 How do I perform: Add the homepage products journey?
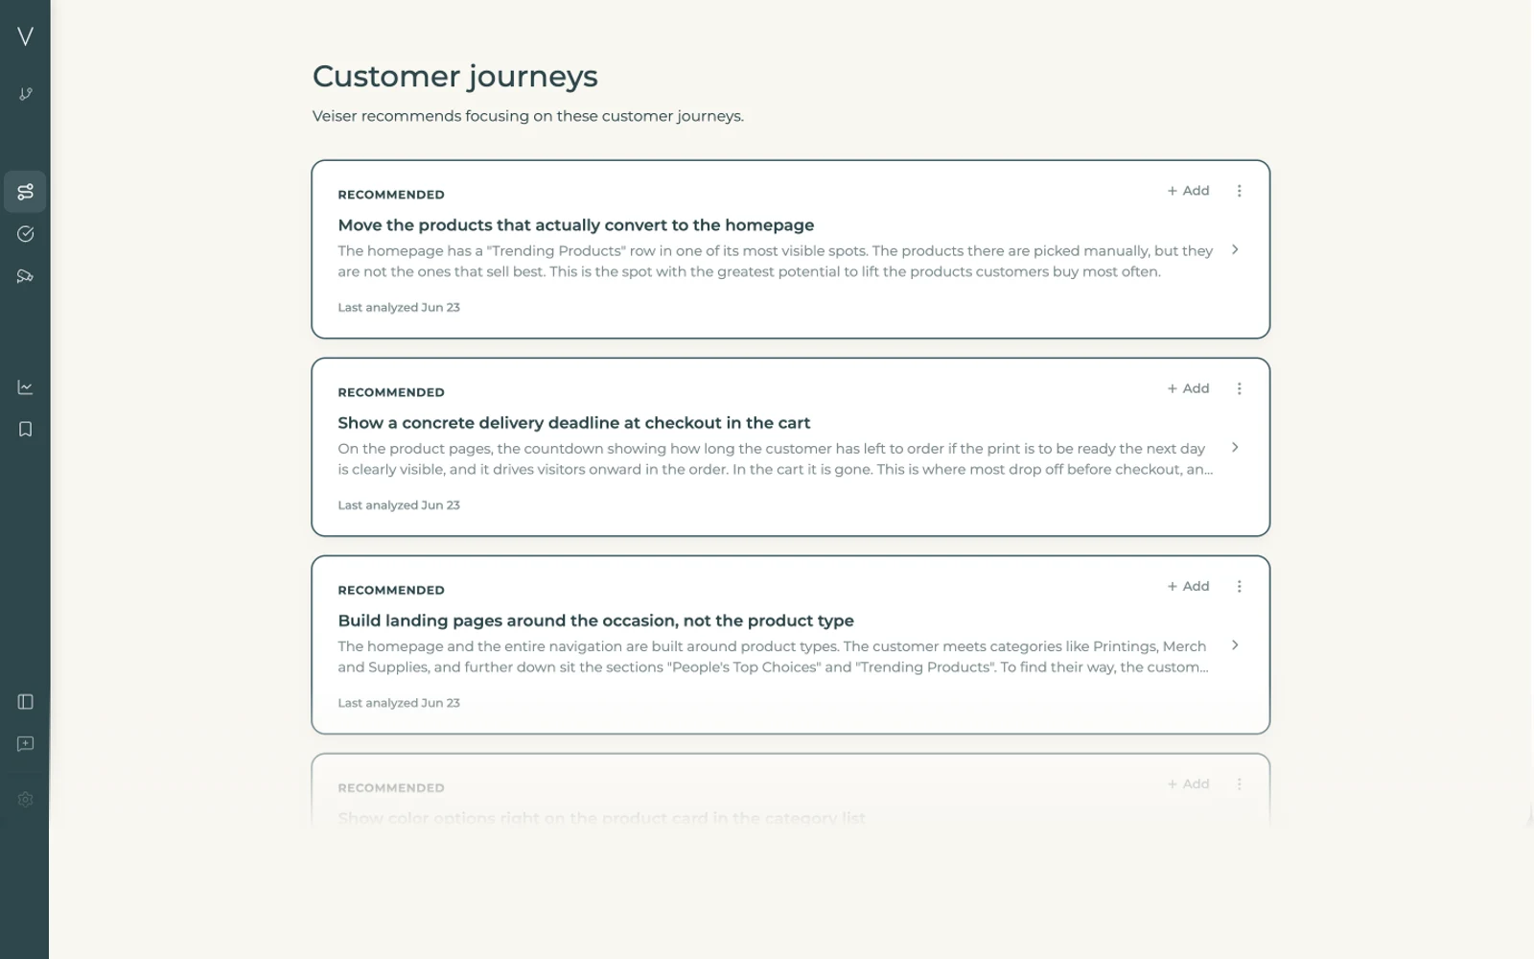tap(1188, 191)
